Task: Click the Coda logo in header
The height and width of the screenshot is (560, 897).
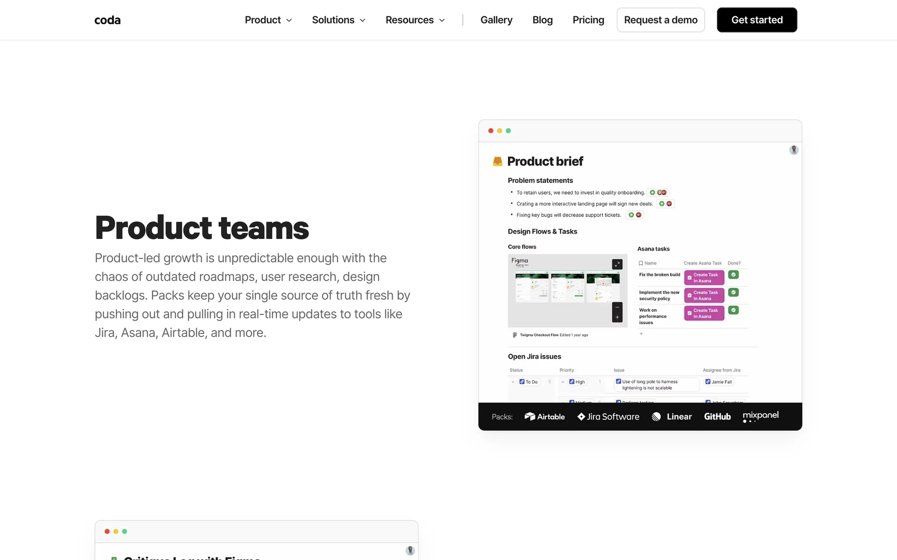Action: point(107,20)
